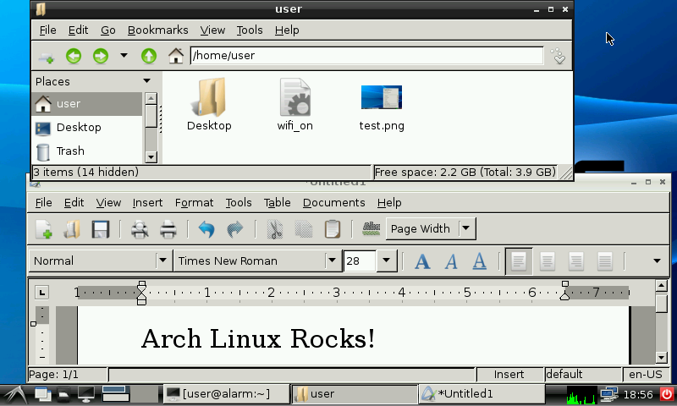Undo last action in AbiWord
The width and height of the screenshot is (677, 406).
click(206, 229)
